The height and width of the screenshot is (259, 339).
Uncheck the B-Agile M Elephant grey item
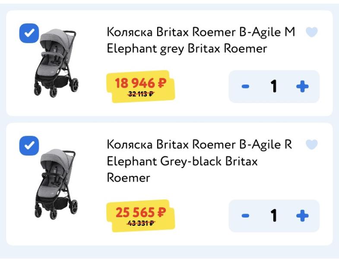coord(29,34)
